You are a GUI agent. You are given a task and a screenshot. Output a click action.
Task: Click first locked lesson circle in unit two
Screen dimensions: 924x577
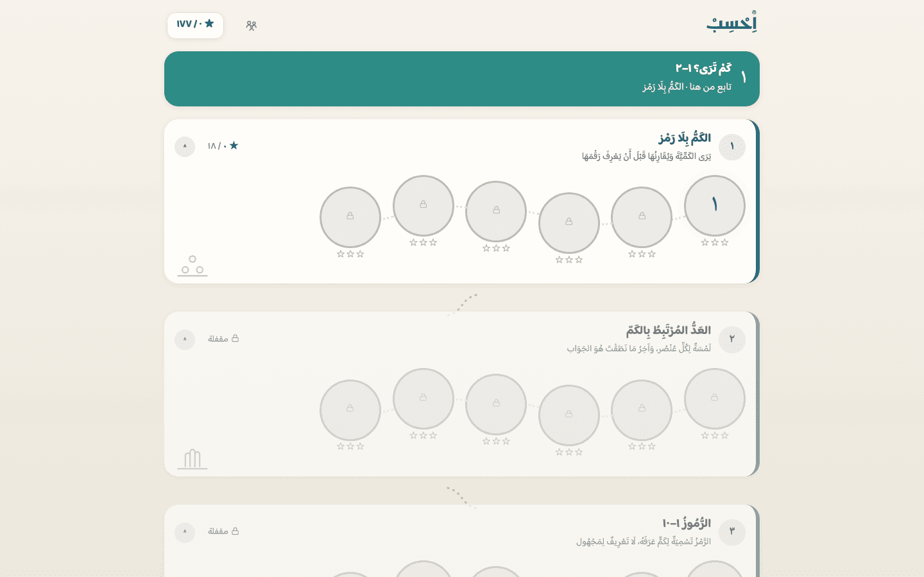pyautogui.click(x=714, y=399)
